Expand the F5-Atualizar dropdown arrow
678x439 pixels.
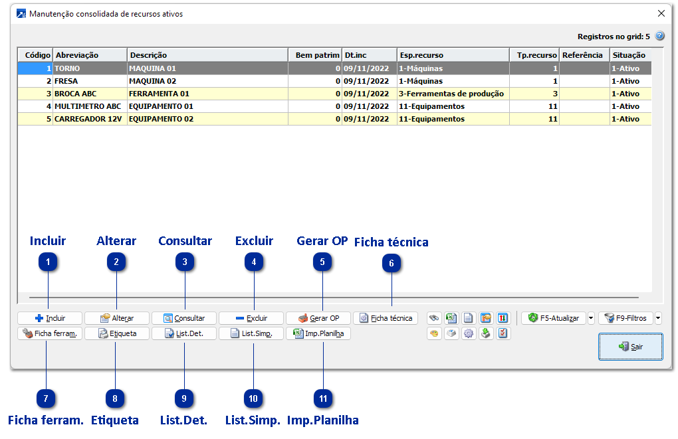pyautogui.click(x=591, y=318)
